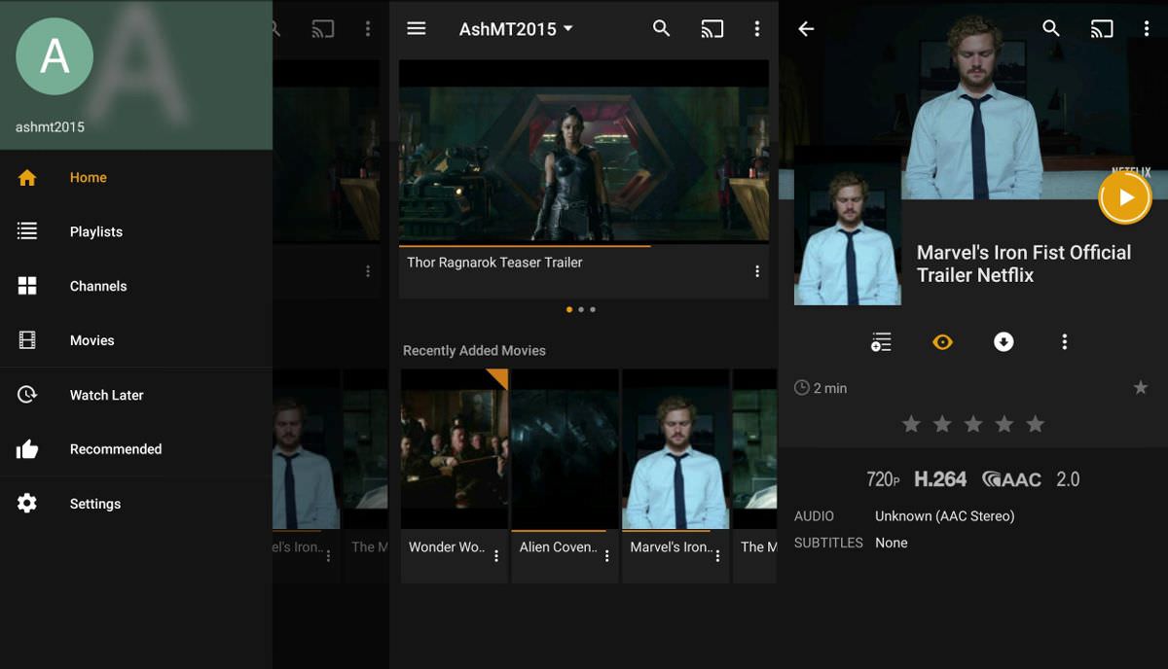The height and width of the screenshot is (669, 1168).
Task: Open the Home section in the drawer
Action: click(136, 178)
